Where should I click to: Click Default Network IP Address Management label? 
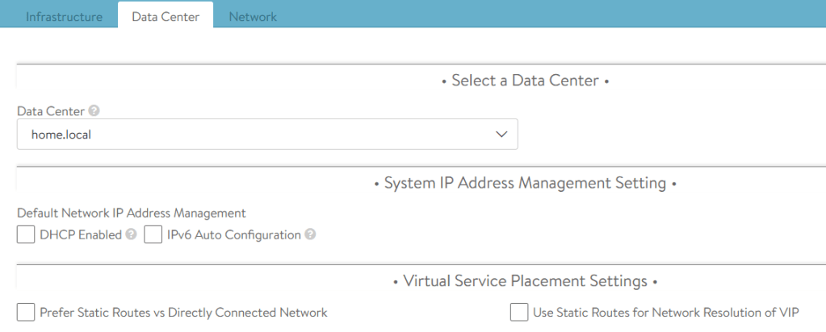(131, 214)
